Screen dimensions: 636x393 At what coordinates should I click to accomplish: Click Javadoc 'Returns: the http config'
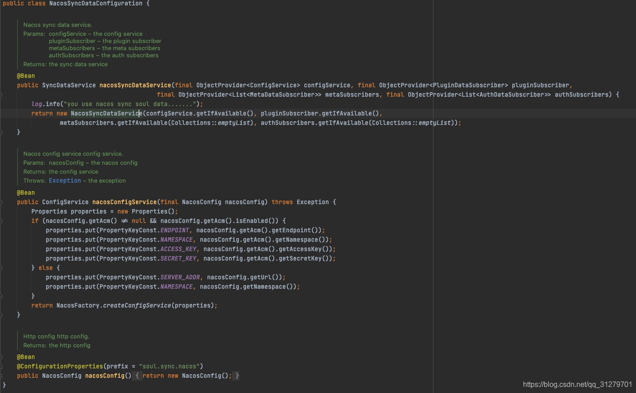click(x=57, y=345)
